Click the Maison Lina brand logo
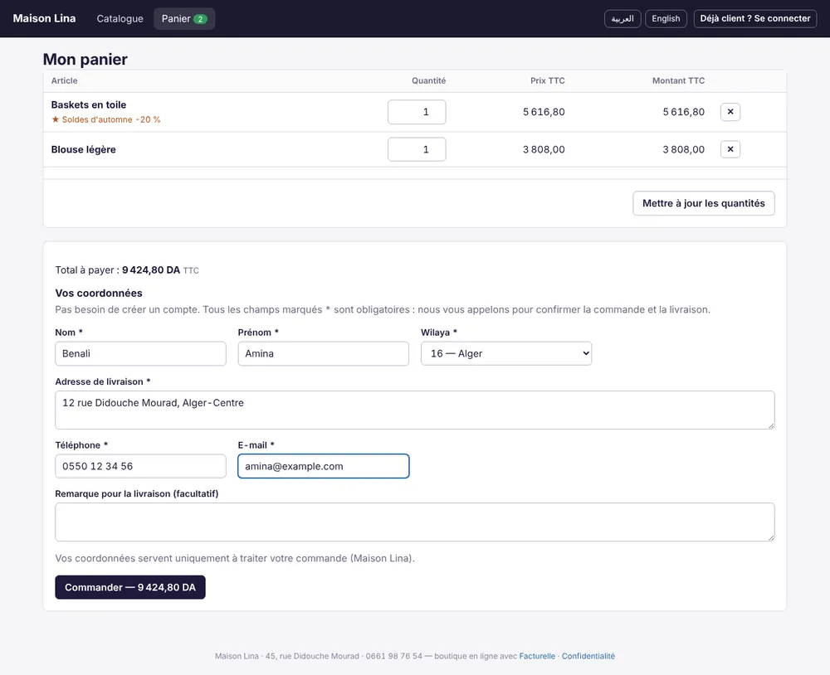The height and width of the screenshot is (675, 830). (x=45, y=18)
